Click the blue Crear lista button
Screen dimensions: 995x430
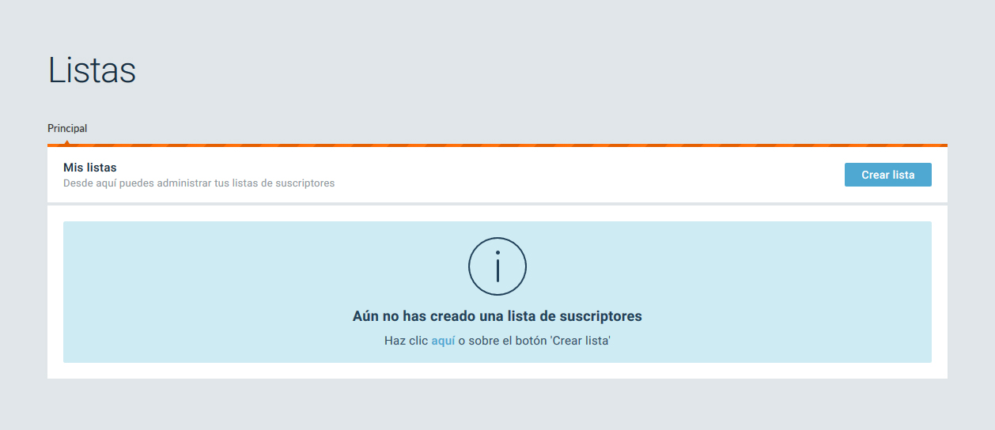coord(887,175)
